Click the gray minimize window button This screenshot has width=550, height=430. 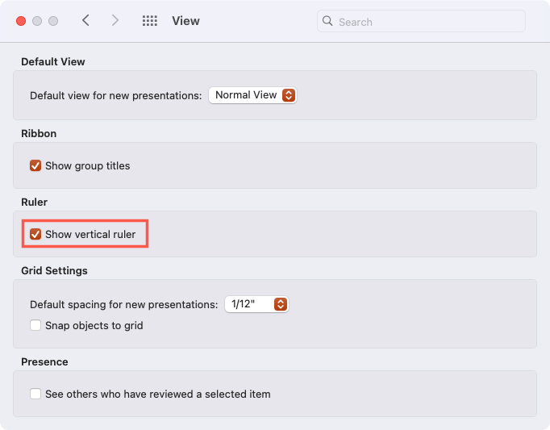coord(37,21)
